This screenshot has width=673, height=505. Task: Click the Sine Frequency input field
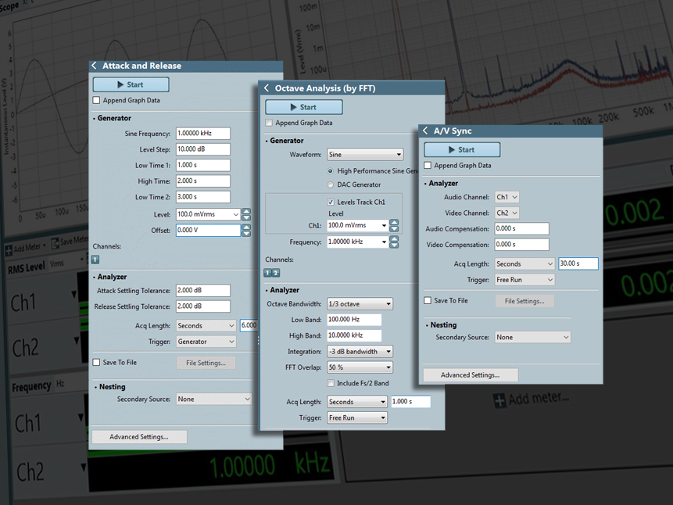point(202,133)
